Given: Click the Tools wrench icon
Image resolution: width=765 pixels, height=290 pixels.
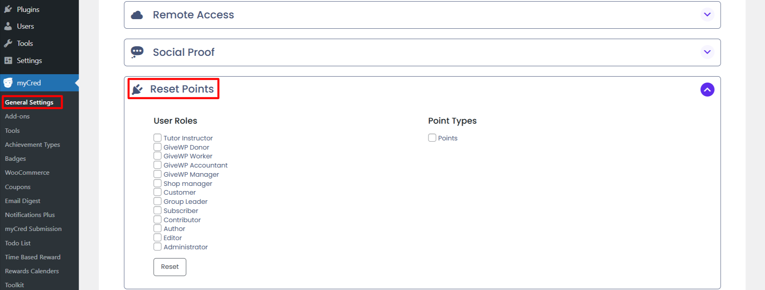Looking at the screenshot, I should pyautogui.click(x=8, y=43).
